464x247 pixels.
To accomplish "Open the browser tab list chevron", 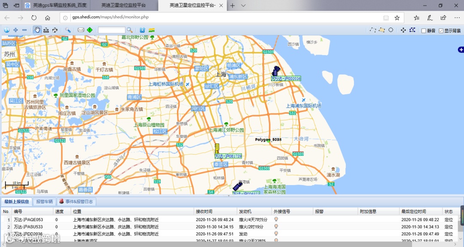I will (243, 6).
